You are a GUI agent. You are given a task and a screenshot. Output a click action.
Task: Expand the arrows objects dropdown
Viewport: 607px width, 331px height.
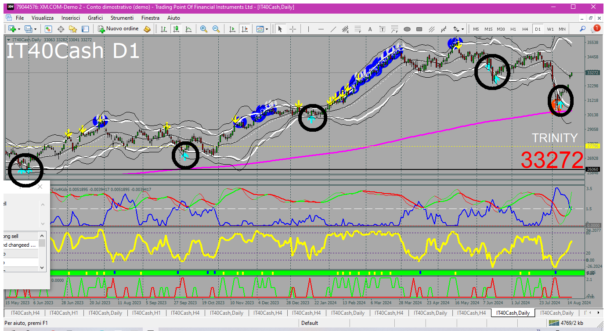[x=462, y=29]
